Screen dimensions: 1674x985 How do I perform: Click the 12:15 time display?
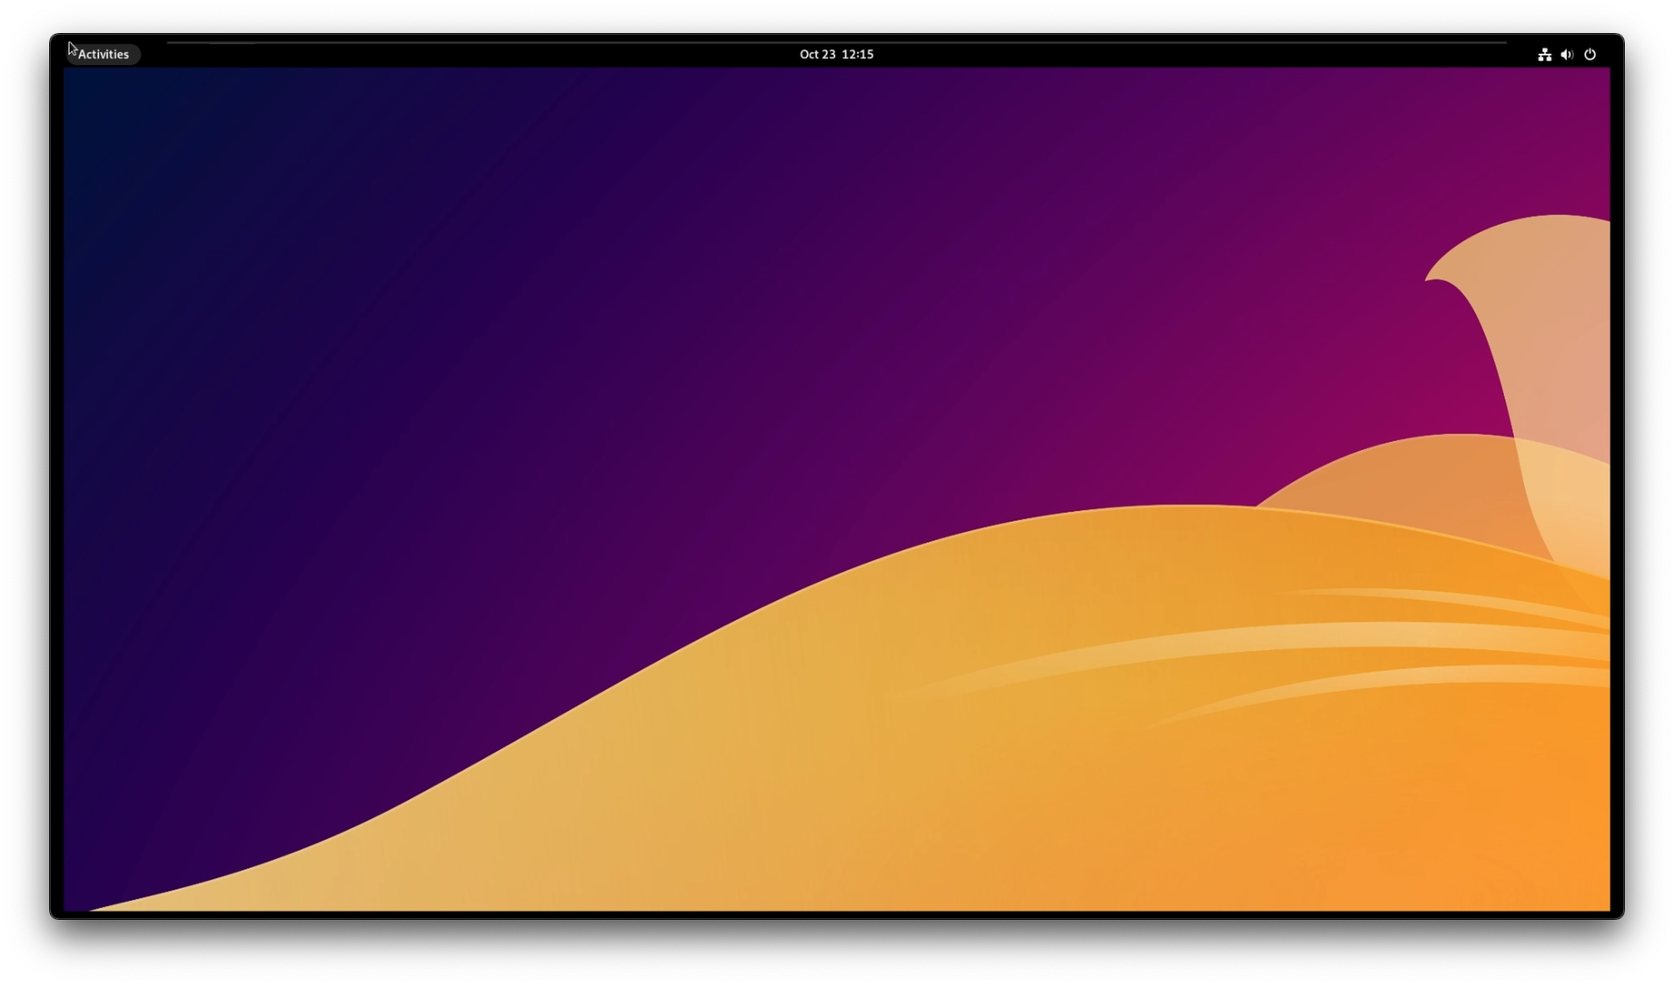click(x=858, y=54)
